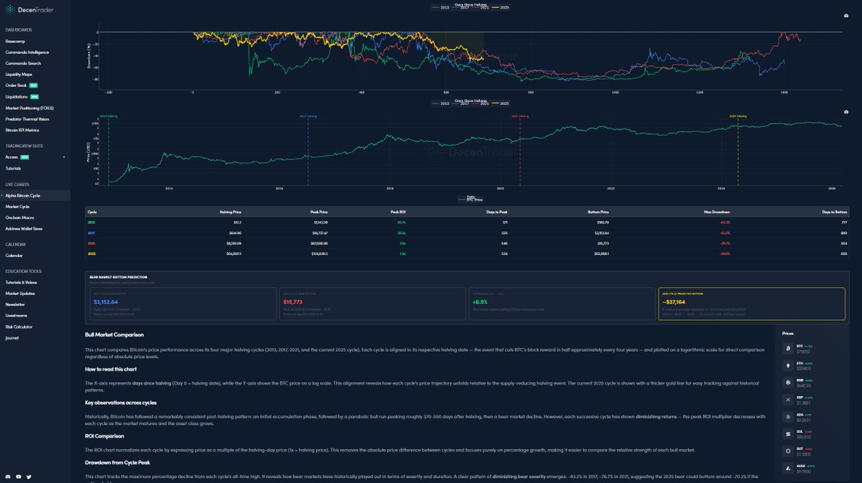Download price chart via camera icon

point(846,113)
